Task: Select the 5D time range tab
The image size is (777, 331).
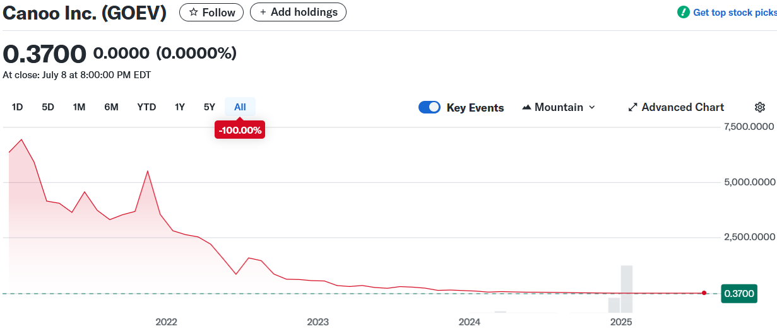Action: coord(48,107)
